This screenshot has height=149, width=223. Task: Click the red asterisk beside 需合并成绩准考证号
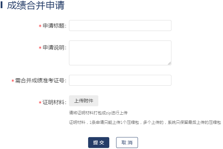click(x=13, y=81)
